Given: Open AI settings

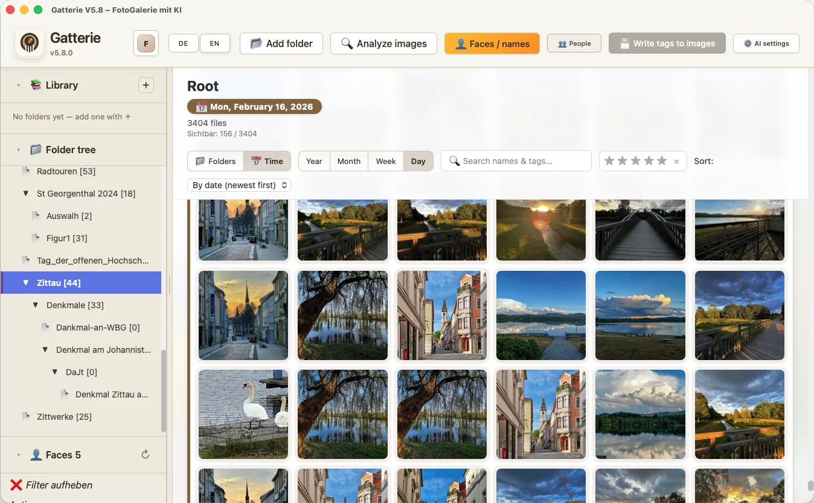Looking at the screenshot, I should click(766, 43).
